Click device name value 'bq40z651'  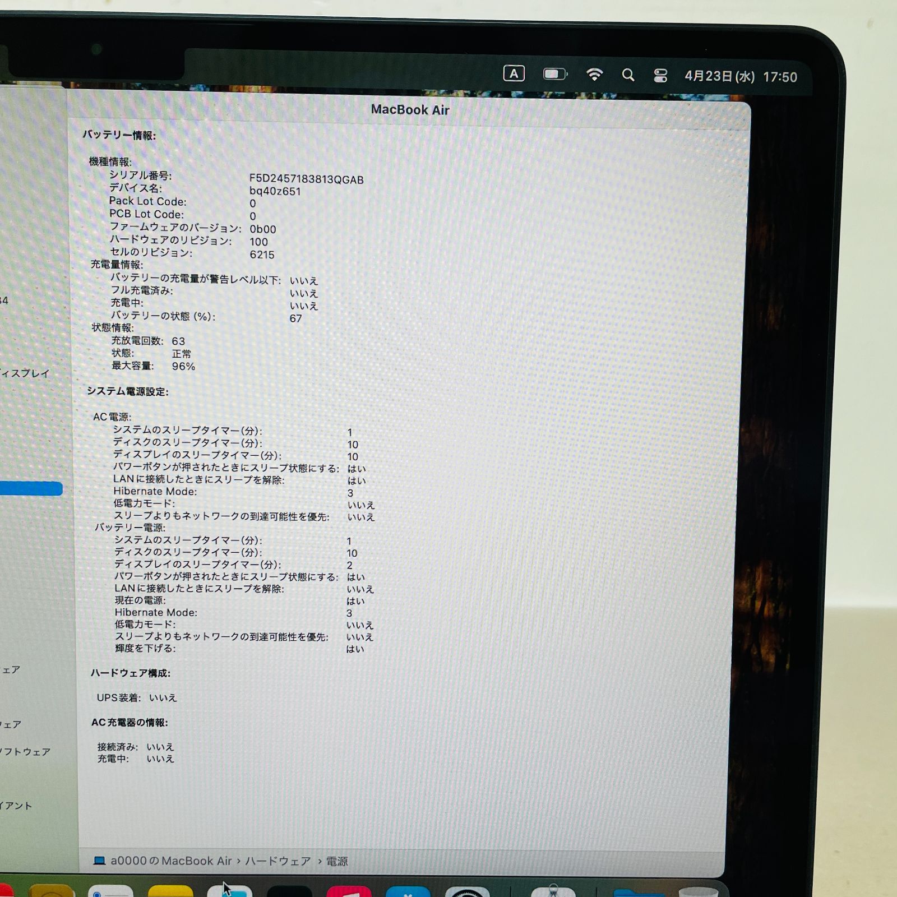click(275, 192)
